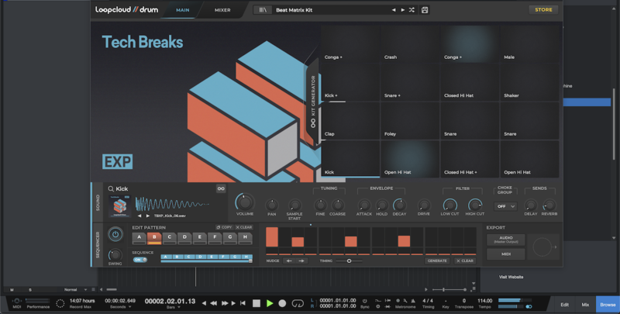This screenshot has width=620, height=314.
Task: Click the link icon beside the Kick search
Action: pyautogui.click(x=220, y=188)
